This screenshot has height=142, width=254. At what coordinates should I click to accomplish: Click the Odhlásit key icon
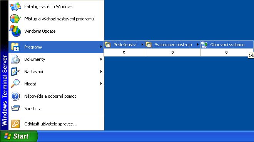(x=15, y=124)
